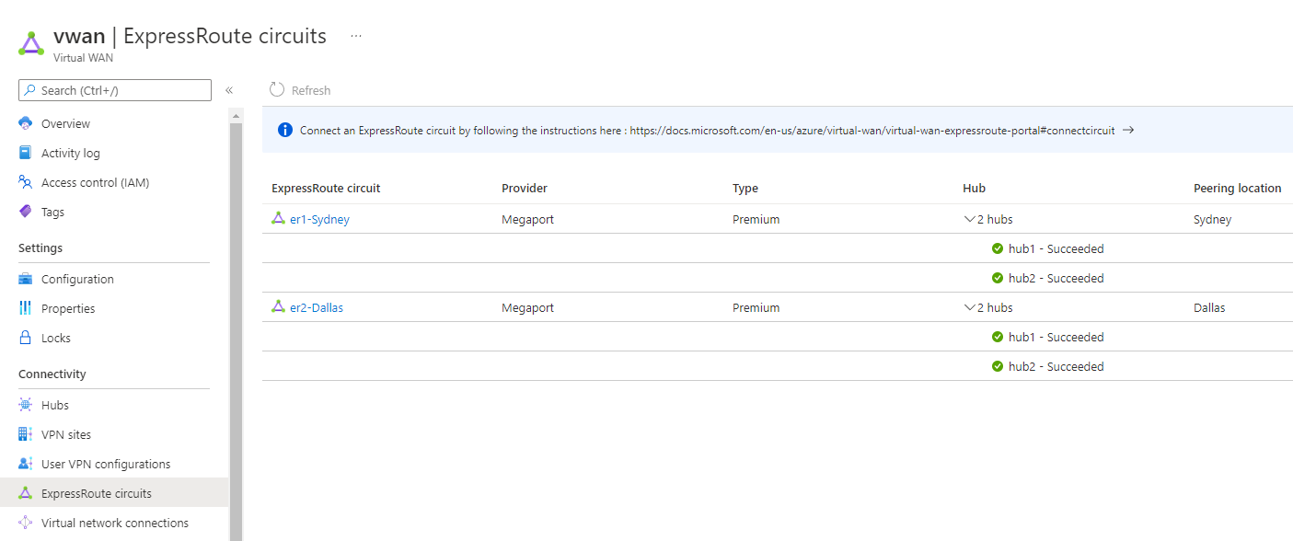Open the Virtual network connections icon
This screenshot has height=541, width=1293.
click(x=26, y=522)
